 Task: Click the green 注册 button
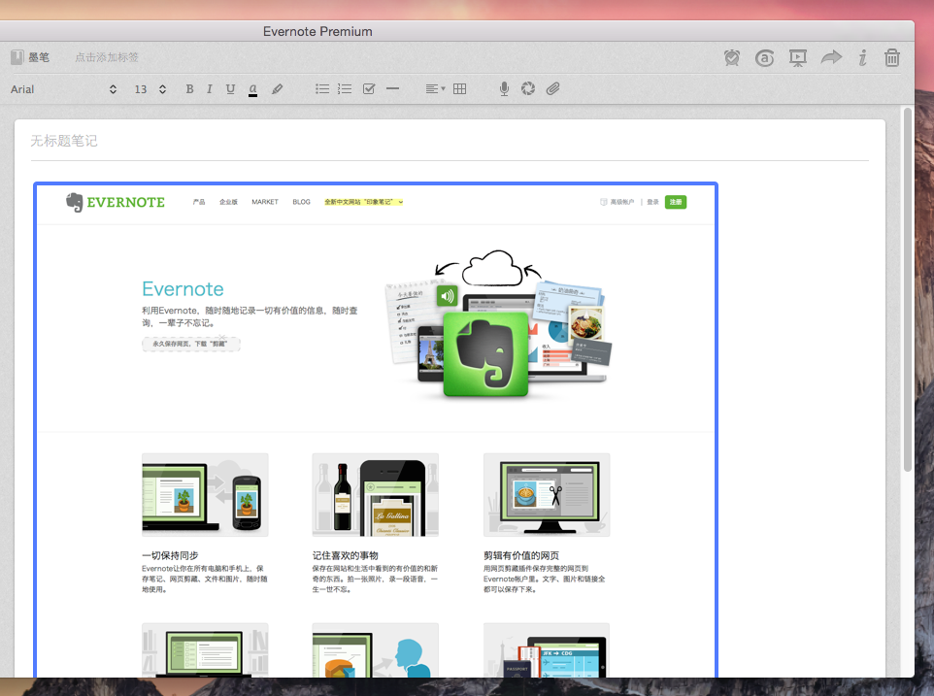click(676, 202)
